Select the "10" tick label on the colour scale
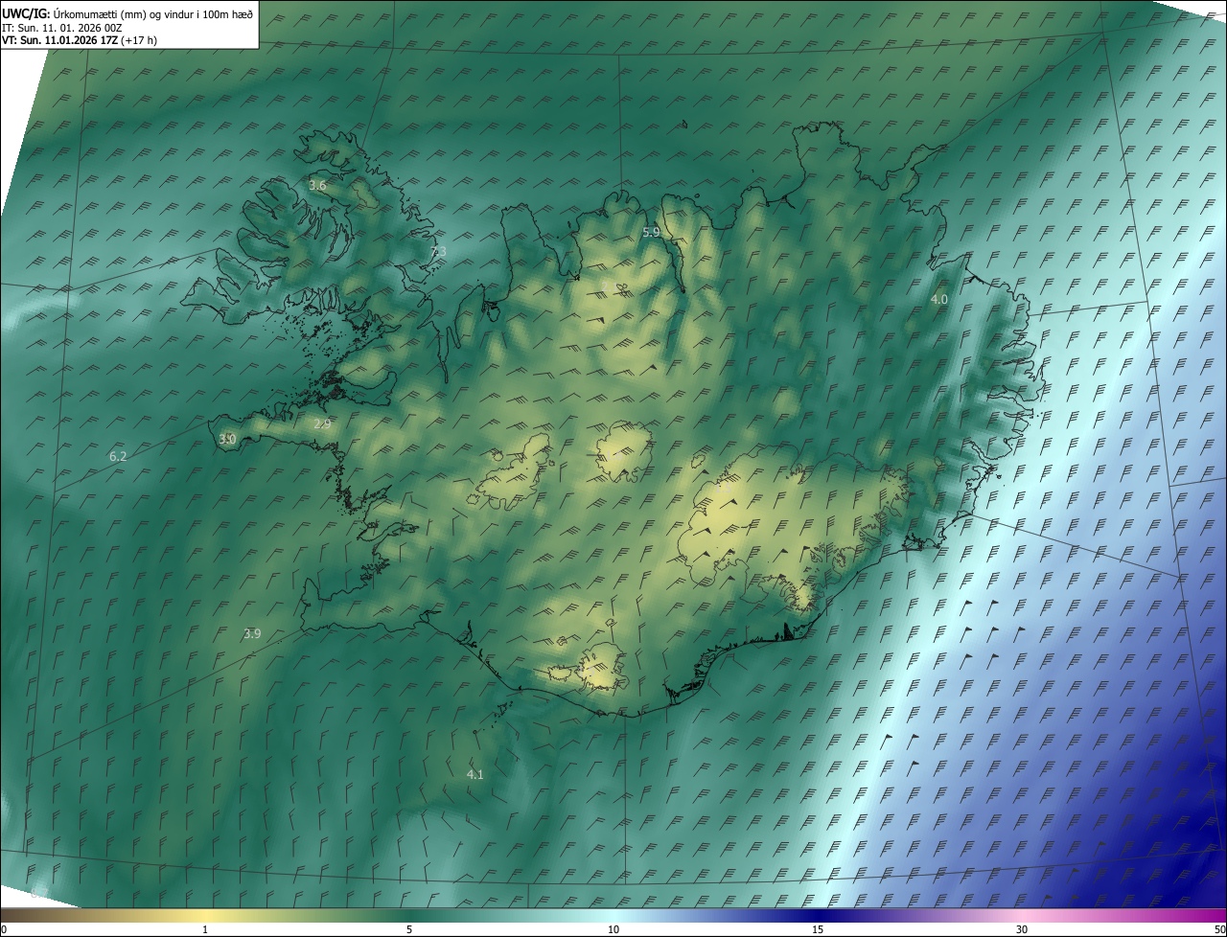This screenshot has width=1227, height=937. tap(613, 929)
